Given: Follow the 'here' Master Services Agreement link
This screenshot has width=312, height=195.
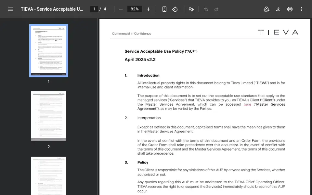Looking at the screenshot, I should pos(247,104).
